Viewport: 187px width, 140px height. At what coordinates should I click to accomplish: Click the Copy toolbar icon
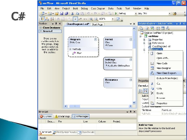tap(77, 13)
